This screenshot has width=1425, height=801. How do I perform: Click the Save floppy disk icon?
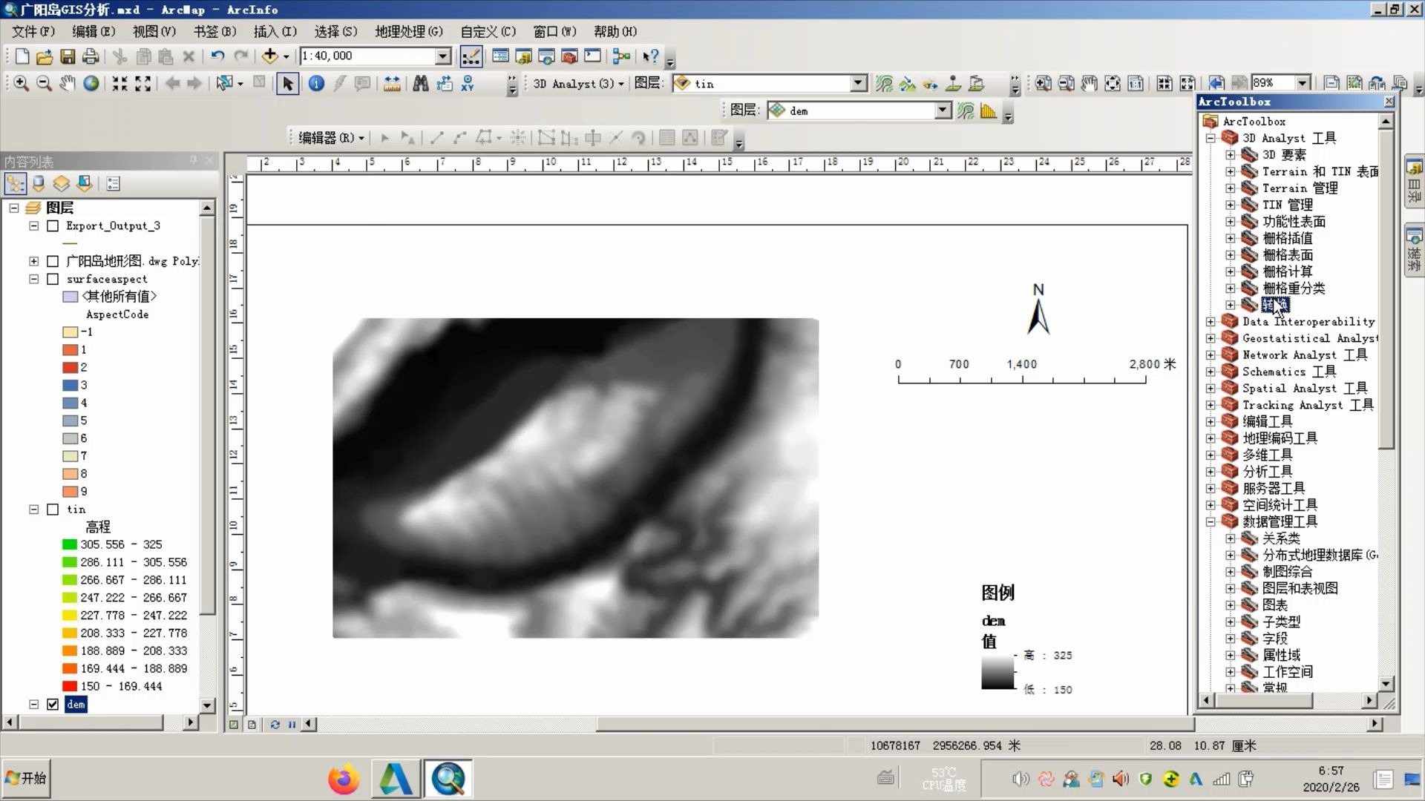(x=68, y=56)
